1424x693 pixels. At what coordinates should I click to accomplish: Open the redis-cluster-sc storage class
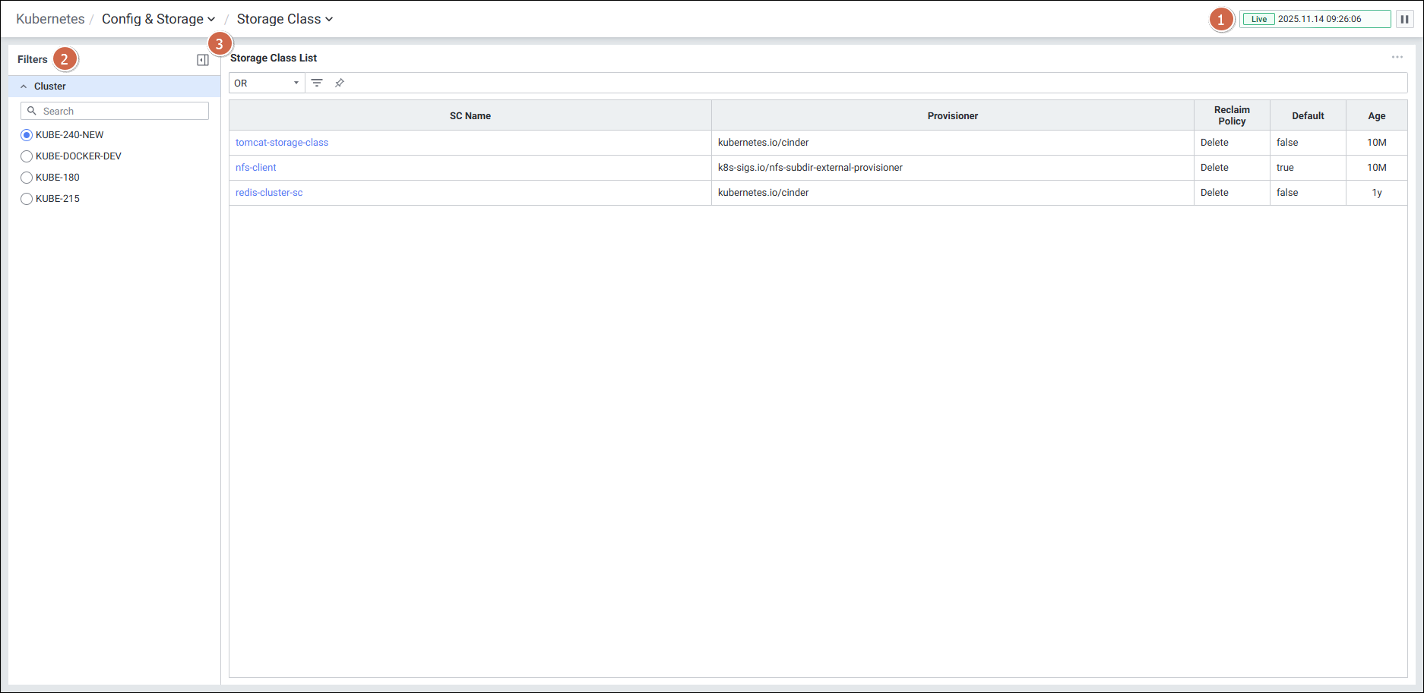tap(269, 193)
